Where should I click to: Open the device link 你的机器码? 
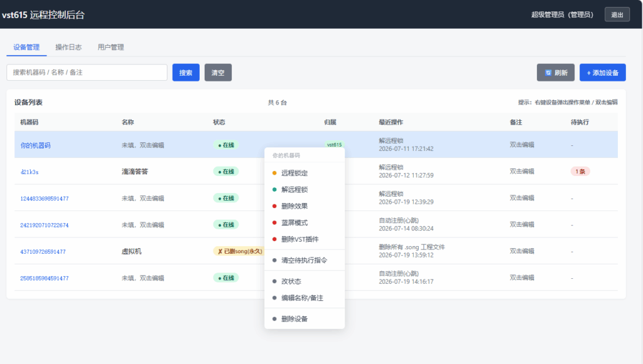[35, 145]
